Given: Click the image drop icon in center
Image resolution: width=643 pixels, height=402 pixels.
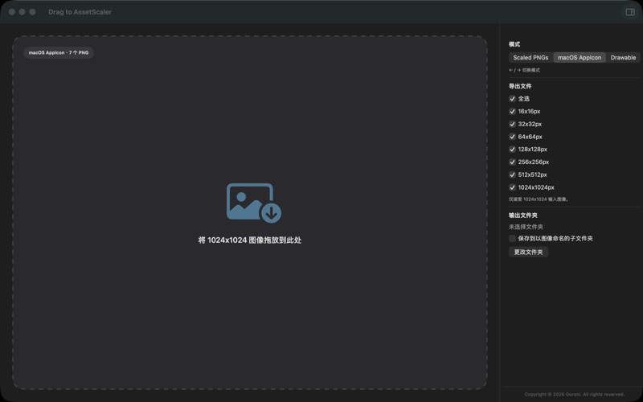Looking at the screenshot, I should pyautogui.click(x=254, y=203).
